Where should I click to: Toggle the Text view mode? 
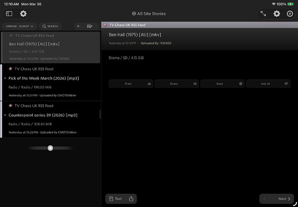coord(115,199)
